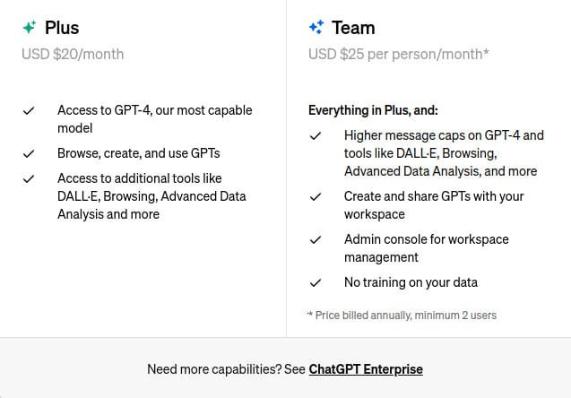Click checkmark next to Create and share GPTs
The height and width of the screenshot is (398, 571).
tap(316, 196)
